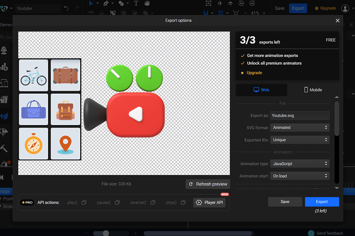Click Refresh preview button
The width and height of the screenshot is (355, 236).
pyautogui.click(x=208, y=184)
